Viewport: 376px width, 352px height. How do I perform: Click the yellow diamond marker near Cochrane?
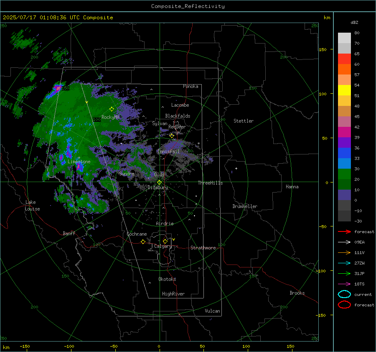143,242
